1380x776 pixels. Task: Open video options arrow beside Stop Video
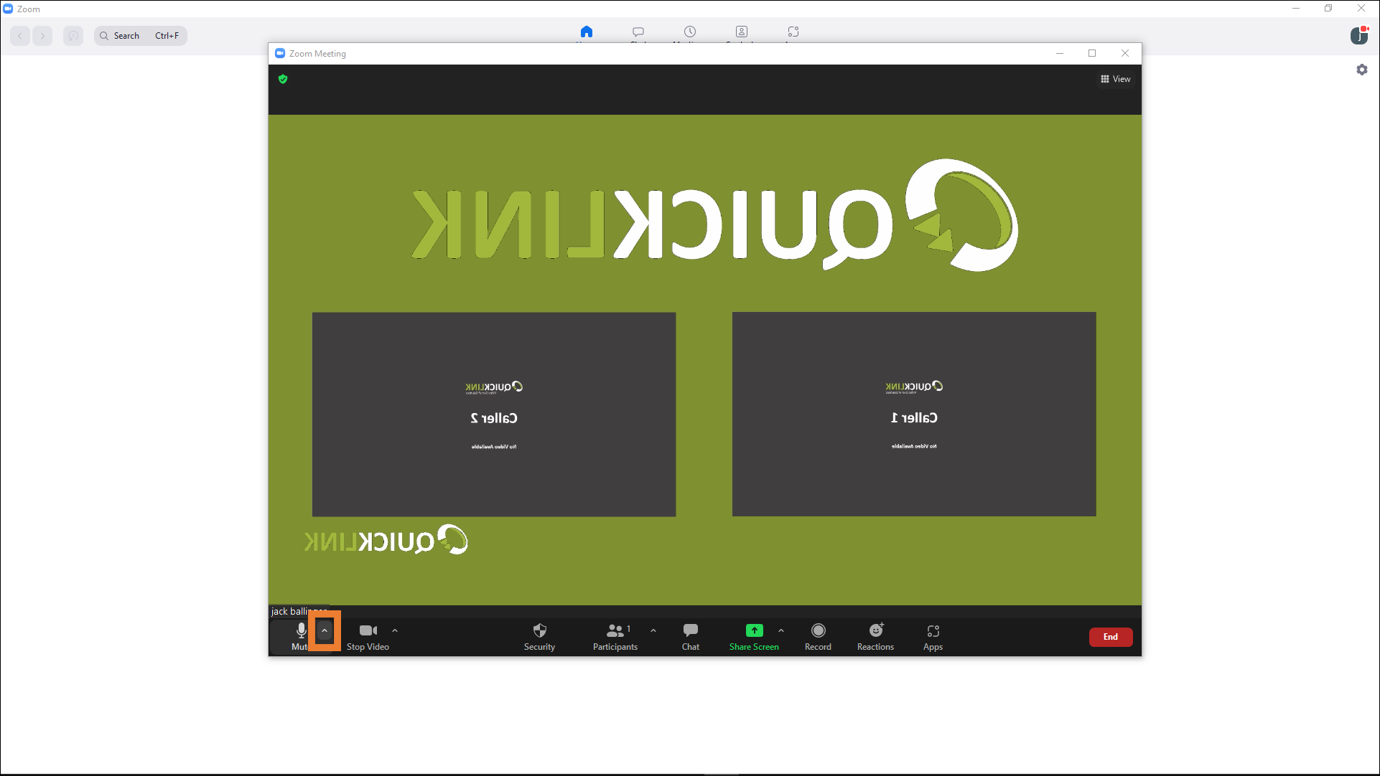click(x=395, y=630)
